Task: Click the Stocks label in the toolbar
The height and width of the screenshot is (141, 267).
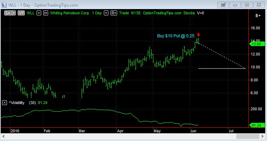Action: point(189,13)
